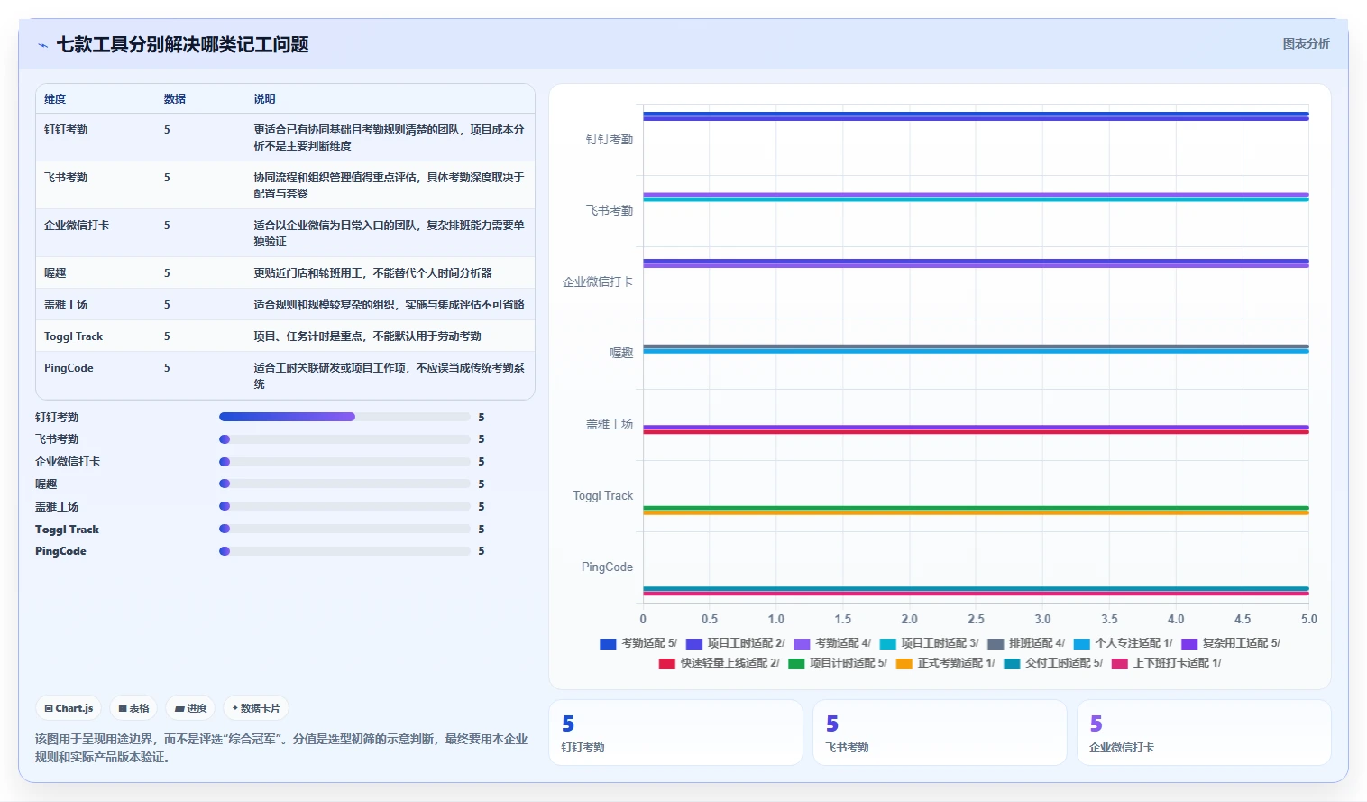
Task: Click Toggl Track label in the progress list
Action: (67, 530)
